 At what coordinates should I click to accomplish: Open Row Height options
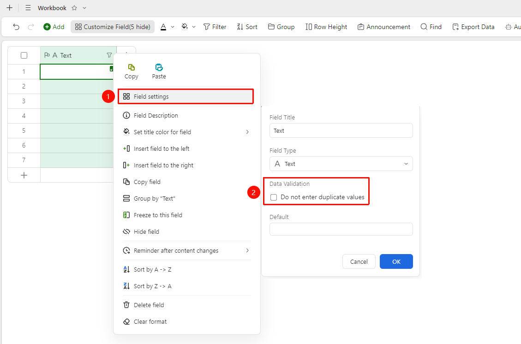click(x=326, y=27)
